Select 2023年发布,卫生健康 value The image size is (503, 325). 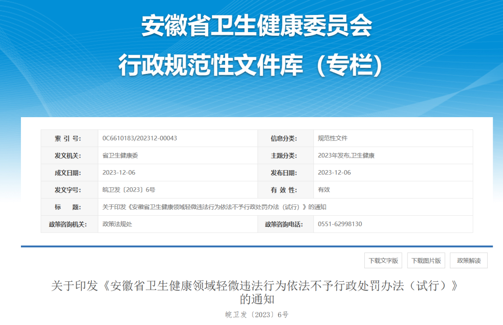pyautogui.click(x=346, y=156)
